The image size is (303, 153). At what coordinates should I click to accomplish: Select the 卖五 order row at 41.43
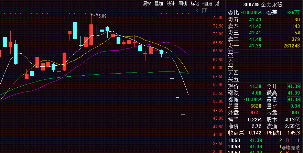coord(264,20)
